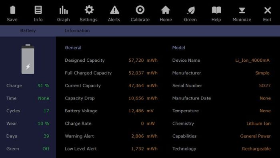Viewport: 280px width, 158px height.
Task: Click the Wear 10 % value
Action: [x=43, y=124]
